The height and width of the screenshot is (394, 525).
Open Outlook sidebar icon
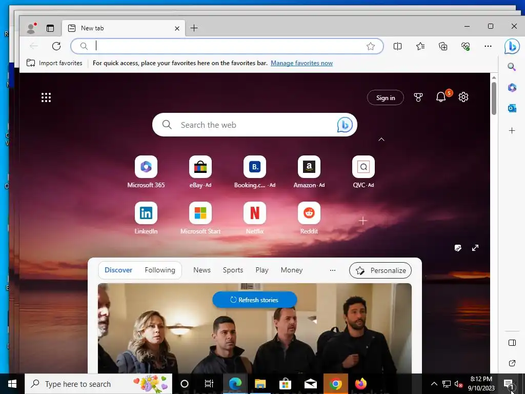point(512,109)
